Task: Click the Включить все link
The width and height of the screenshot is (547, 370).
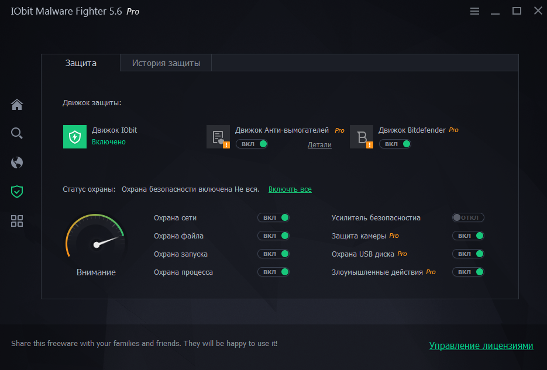Action: click(x=290, y=189)
